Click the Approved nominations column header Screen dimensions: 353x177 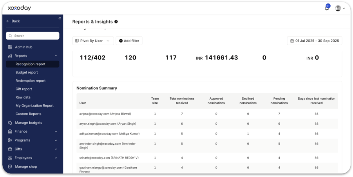click(x=216, y=101)
